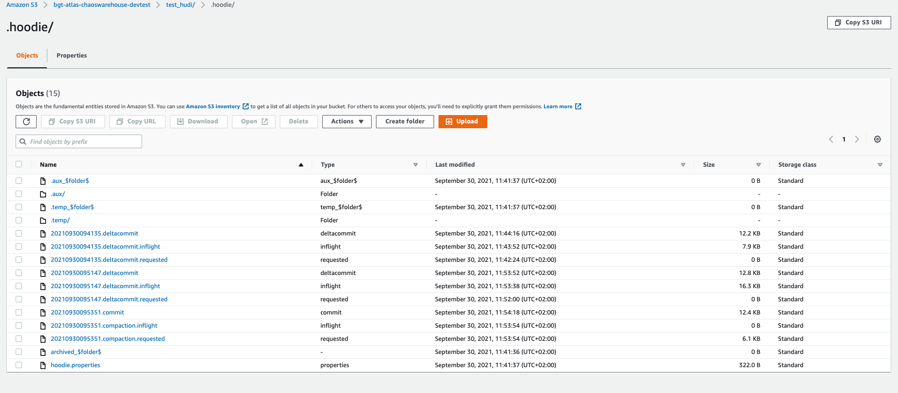Click the Open toolbar button

(253, 121)
